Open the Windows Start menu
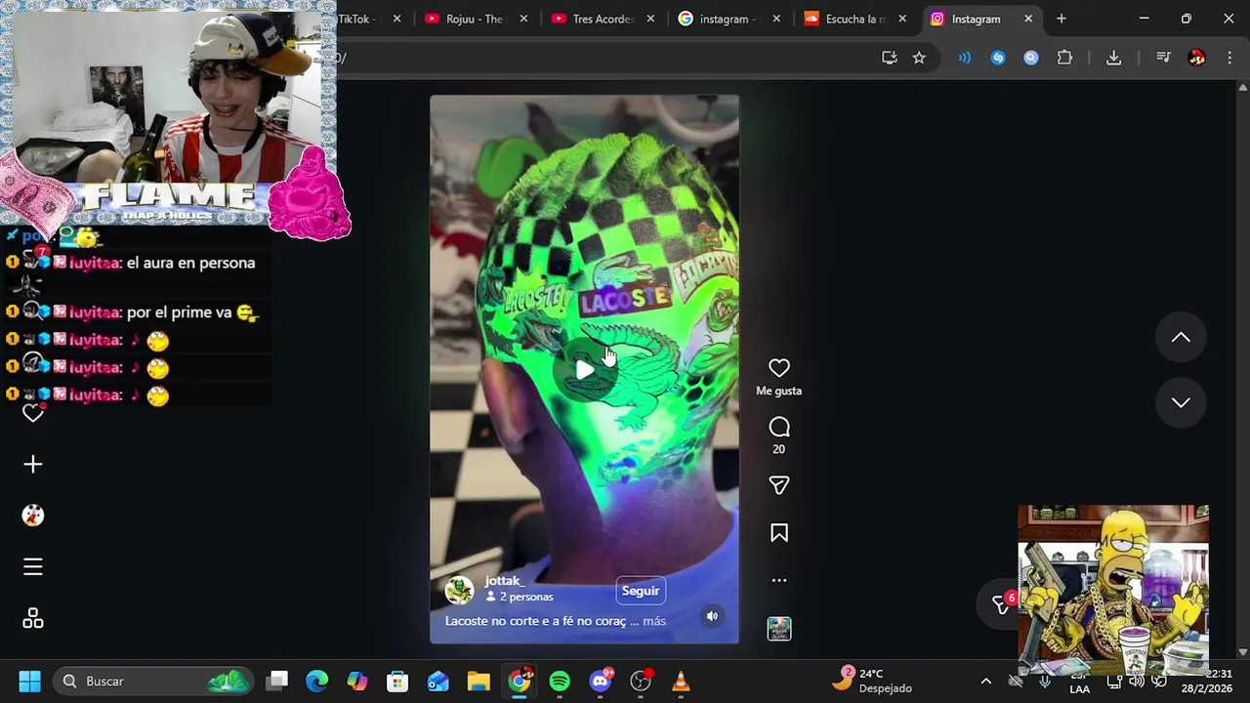The image size is (1250, 703). [x=29, y=682]
